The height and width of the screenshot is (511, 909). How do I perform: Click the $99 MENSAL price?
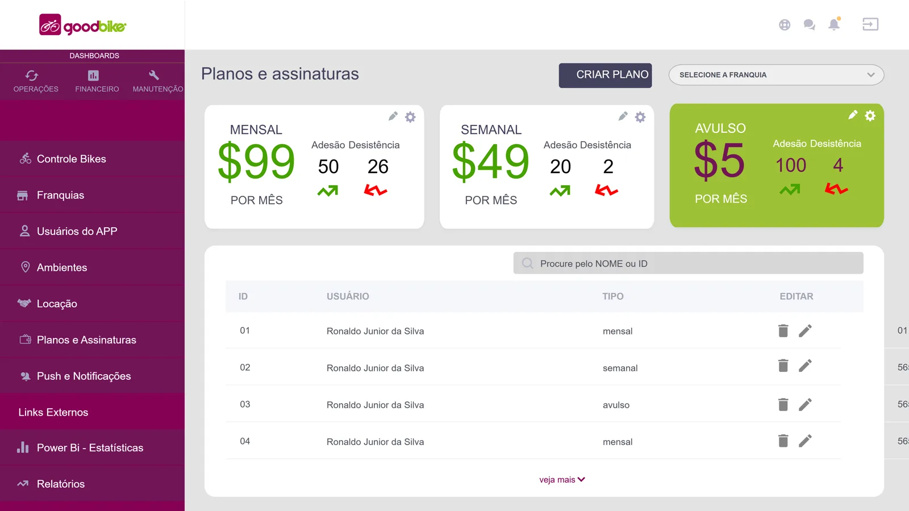click(256, 162)
